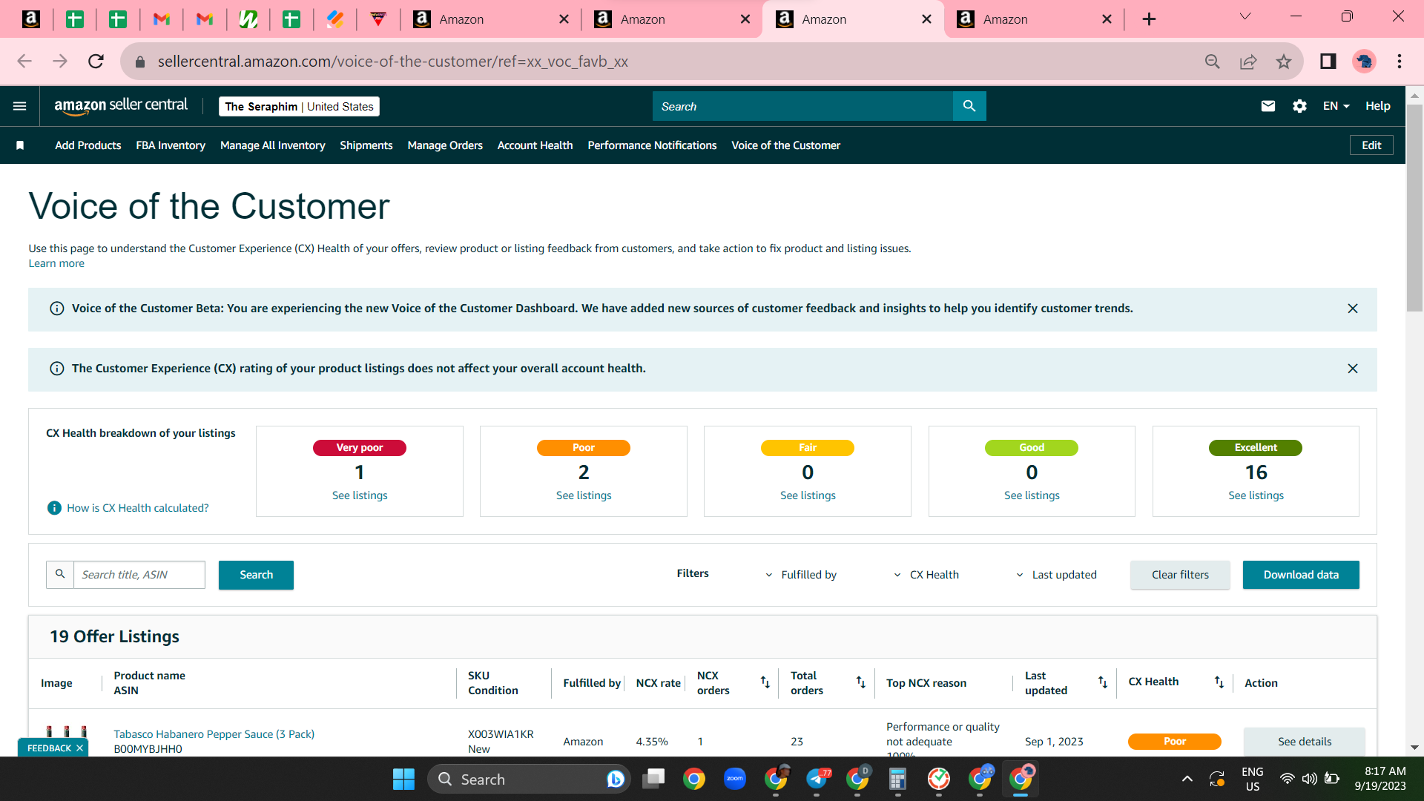See listings under Very poor
This screenshot has height=801, width=1424.
click(x=360, y=495)
